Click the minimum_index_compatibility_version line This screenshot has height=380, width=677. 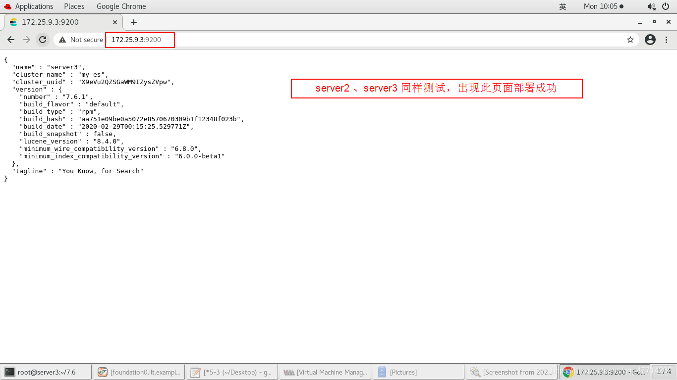pyautogui.click(x=122, y=156)
